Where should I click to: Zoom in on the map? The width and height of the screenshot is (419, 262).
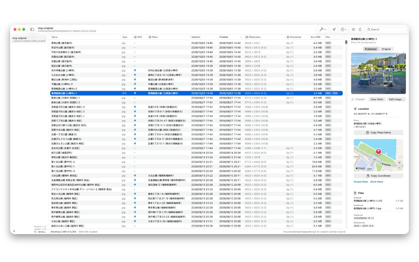[x=399, y=162]
